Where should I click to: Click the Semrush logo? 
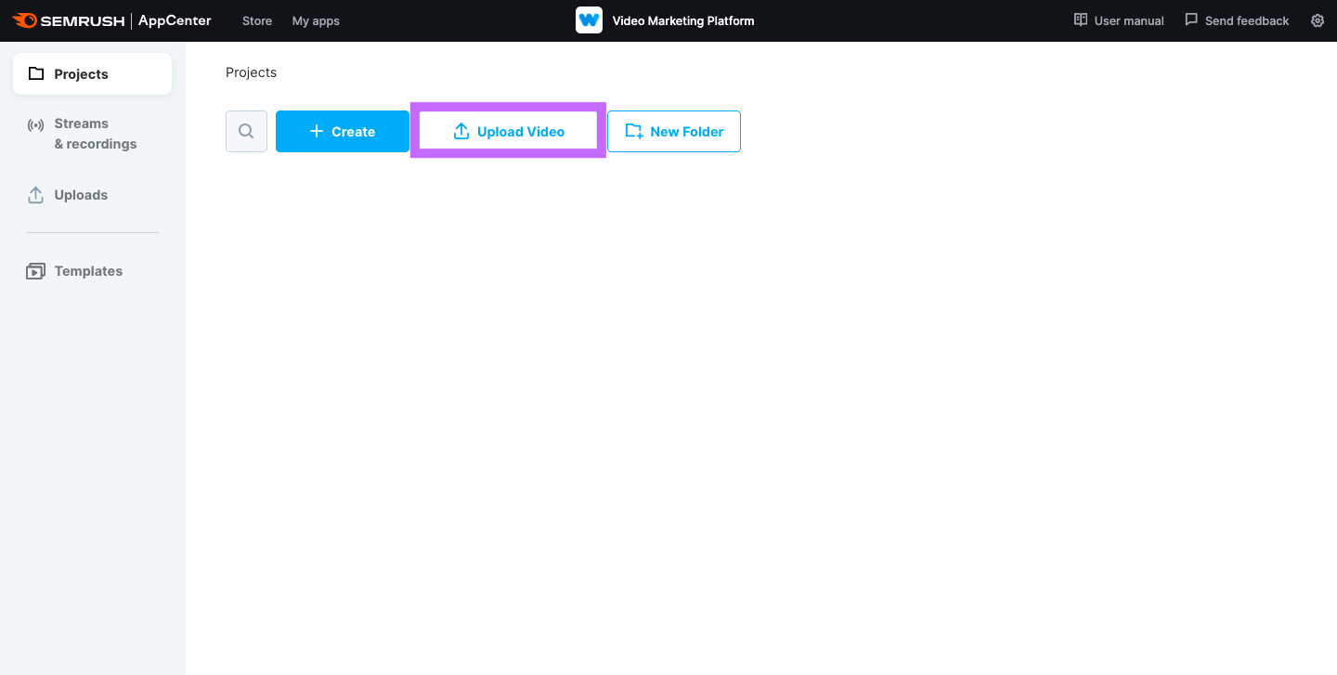(x=68, y=20)
